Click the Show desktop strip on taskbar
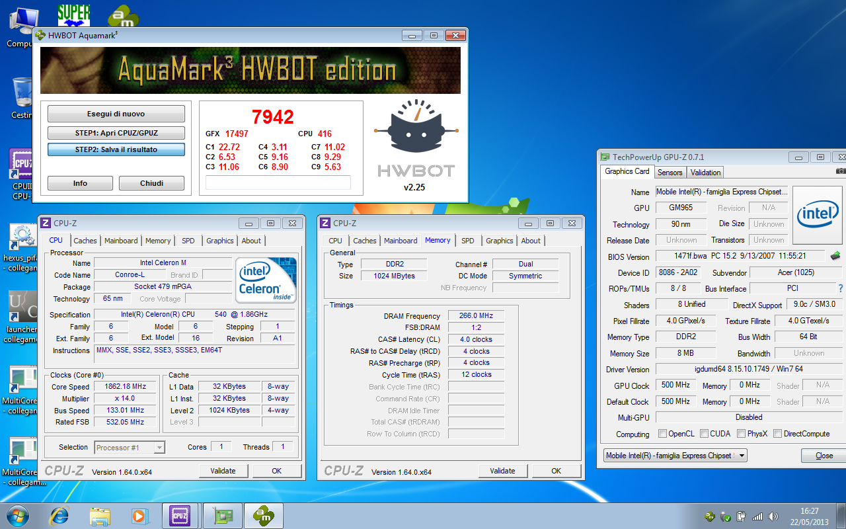This screenshot has height=529, width=846. [841, 516]
